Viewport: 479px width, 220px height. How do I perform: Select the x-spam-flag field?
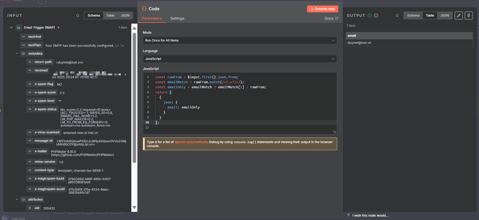[41, 84]
